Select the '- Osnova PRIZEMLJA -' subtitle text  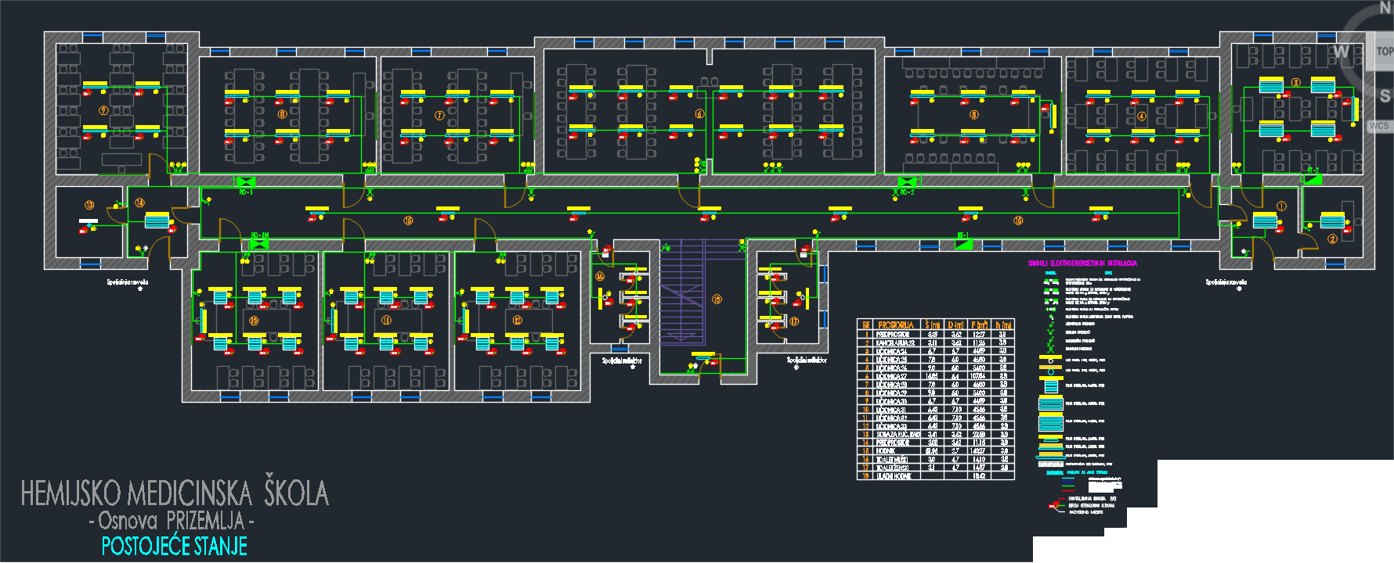pos(172,521)
